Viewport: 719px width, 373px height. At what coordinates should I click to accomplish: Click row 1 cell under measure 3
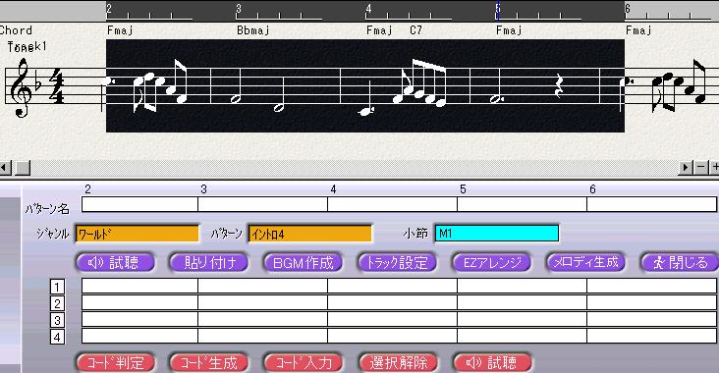tap(262, 286)
